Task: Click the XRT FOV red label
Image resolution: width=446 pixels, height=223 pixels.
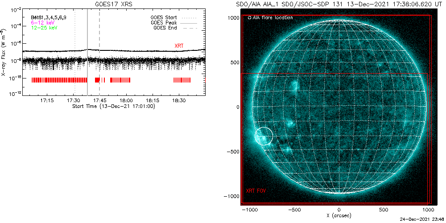Action: (x=256, y=190)
